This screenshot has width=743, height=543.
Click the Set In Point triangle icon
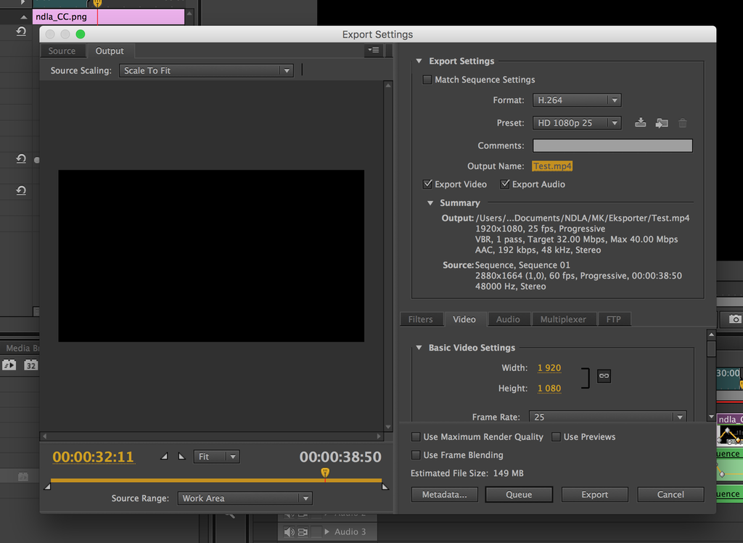[164, 457]
